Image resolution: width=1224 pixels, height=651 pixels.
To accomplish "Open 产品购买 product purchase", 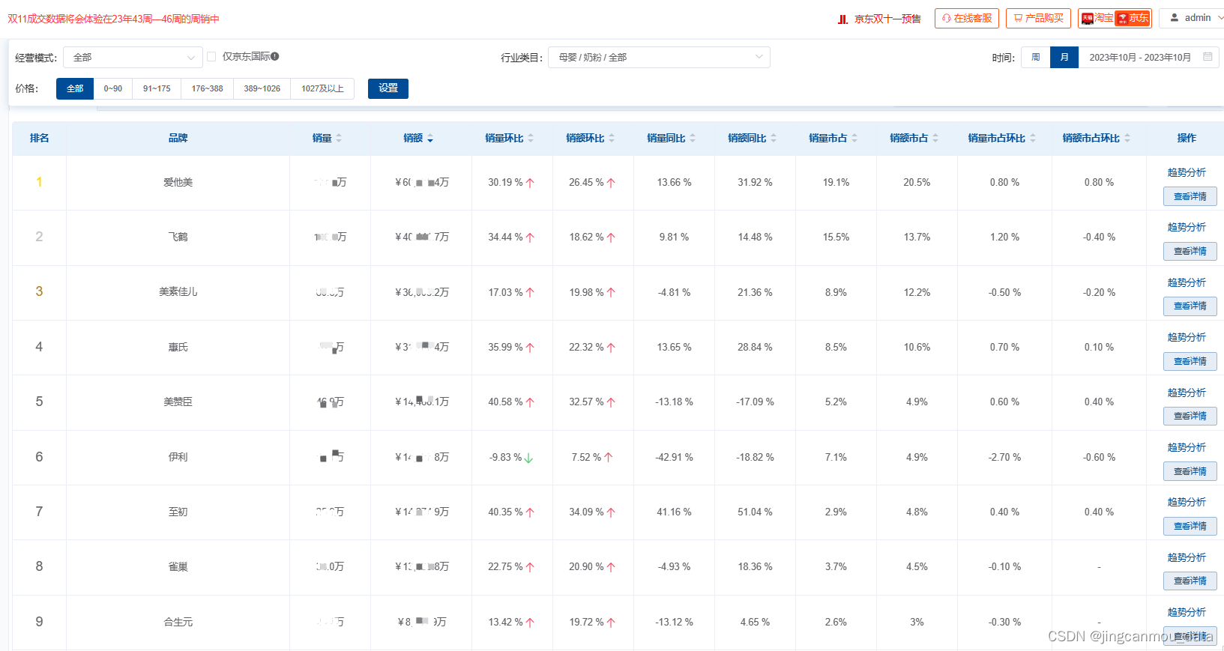I will tap(1038, 18).
